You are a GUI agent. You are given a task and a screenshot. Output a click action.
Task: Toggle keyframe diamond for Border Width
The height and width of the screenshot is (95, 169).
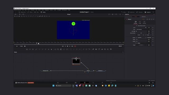[153, 33]
